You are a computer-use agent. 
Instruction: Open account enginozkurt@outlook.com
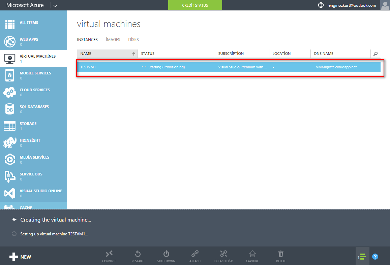(x=352, y=5)
